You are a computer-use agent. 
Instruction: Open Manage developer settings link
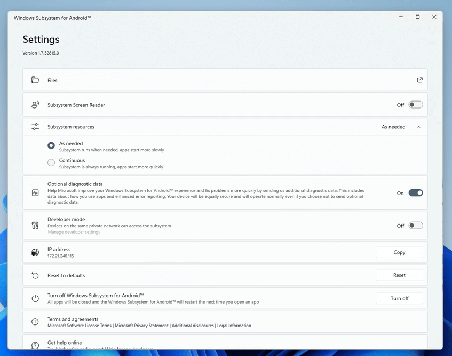[74, 232]
